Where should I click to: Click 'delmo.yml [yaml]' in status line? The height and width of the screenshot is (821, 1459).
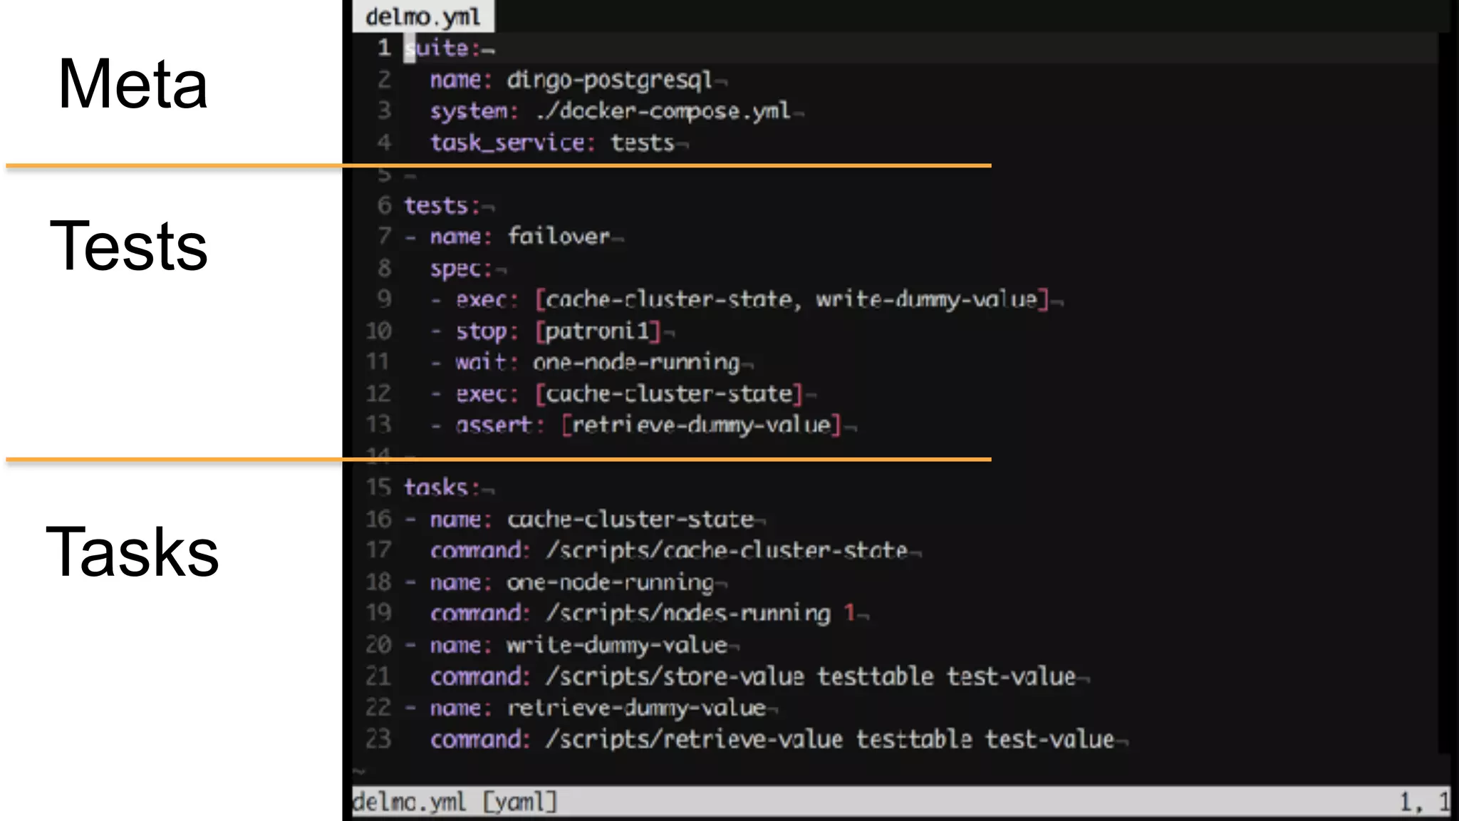tap(455, 802)
